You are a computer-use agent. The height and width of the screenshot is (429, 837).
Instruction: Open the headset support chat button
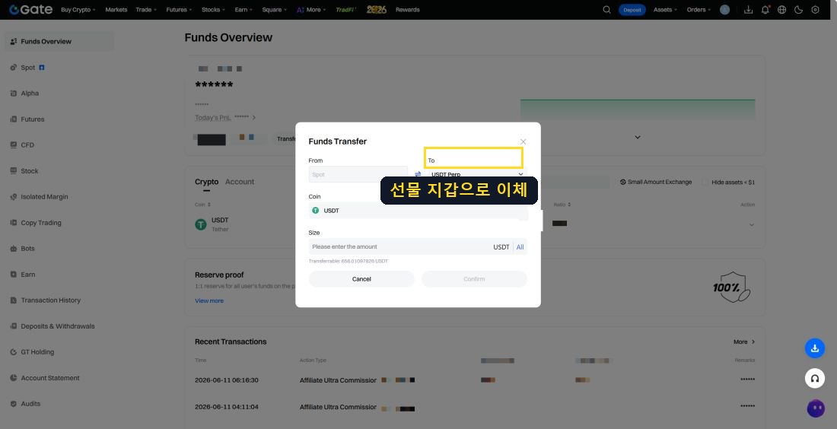click(x=815, y=378)
